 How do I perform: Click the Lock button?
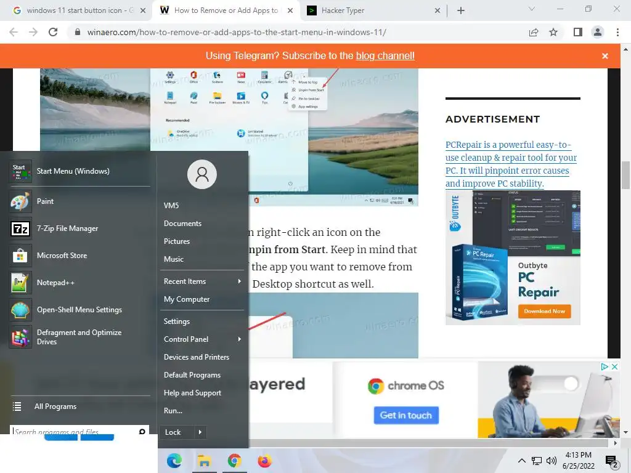coord(177,432)
